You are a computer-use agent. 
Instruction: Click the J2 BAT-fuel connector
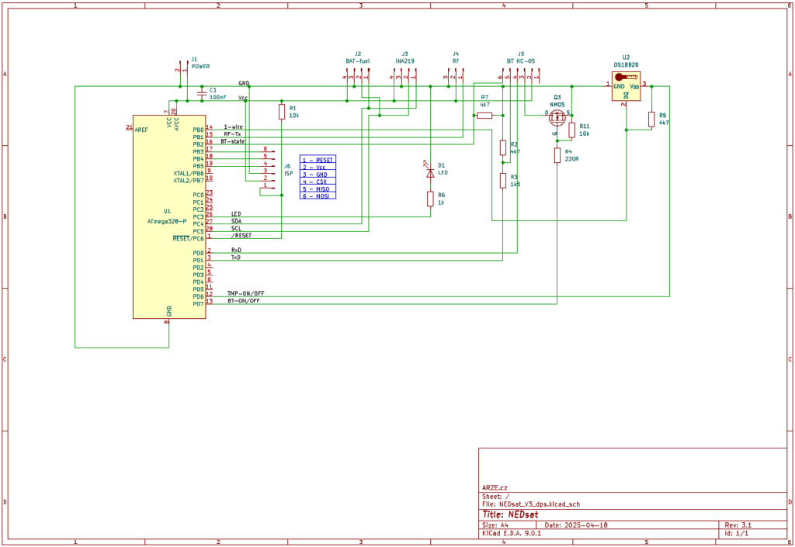point(356,75)
